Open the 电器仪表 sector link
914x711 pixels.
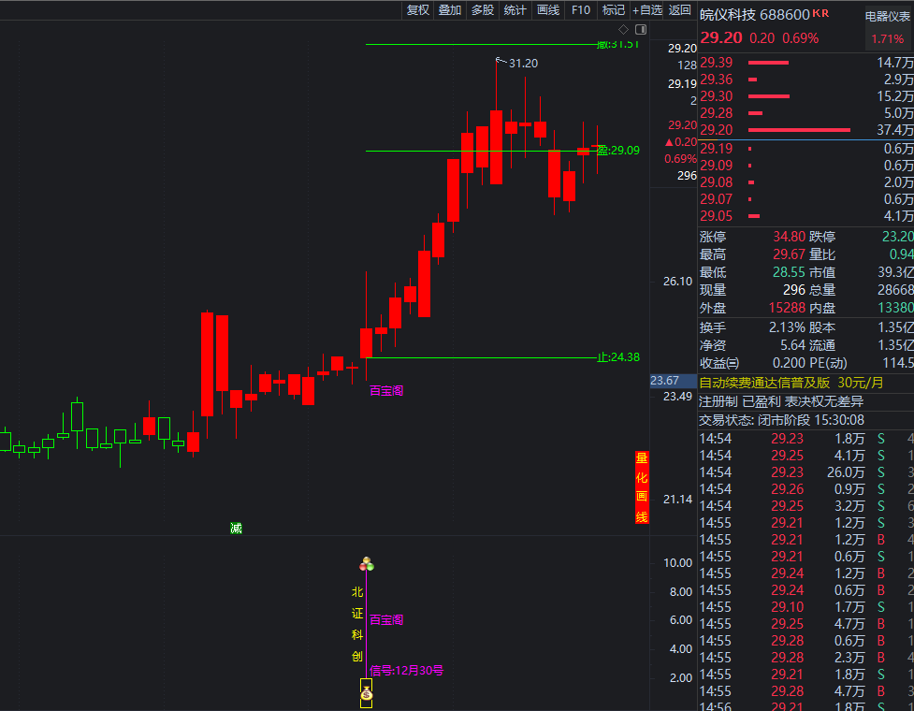click(887, 16)
